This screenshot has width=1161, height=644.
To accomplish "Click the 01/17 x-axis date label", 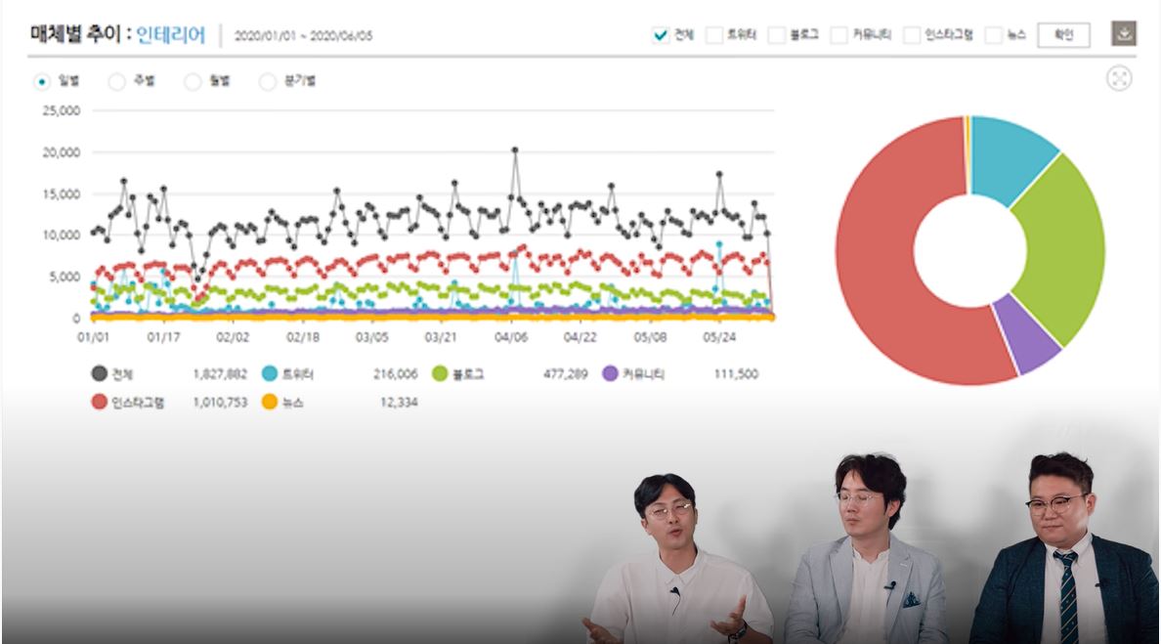I will (163, 337).
